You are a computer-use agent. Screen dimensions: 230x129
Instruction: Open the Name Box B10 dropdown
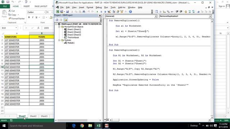16,28
